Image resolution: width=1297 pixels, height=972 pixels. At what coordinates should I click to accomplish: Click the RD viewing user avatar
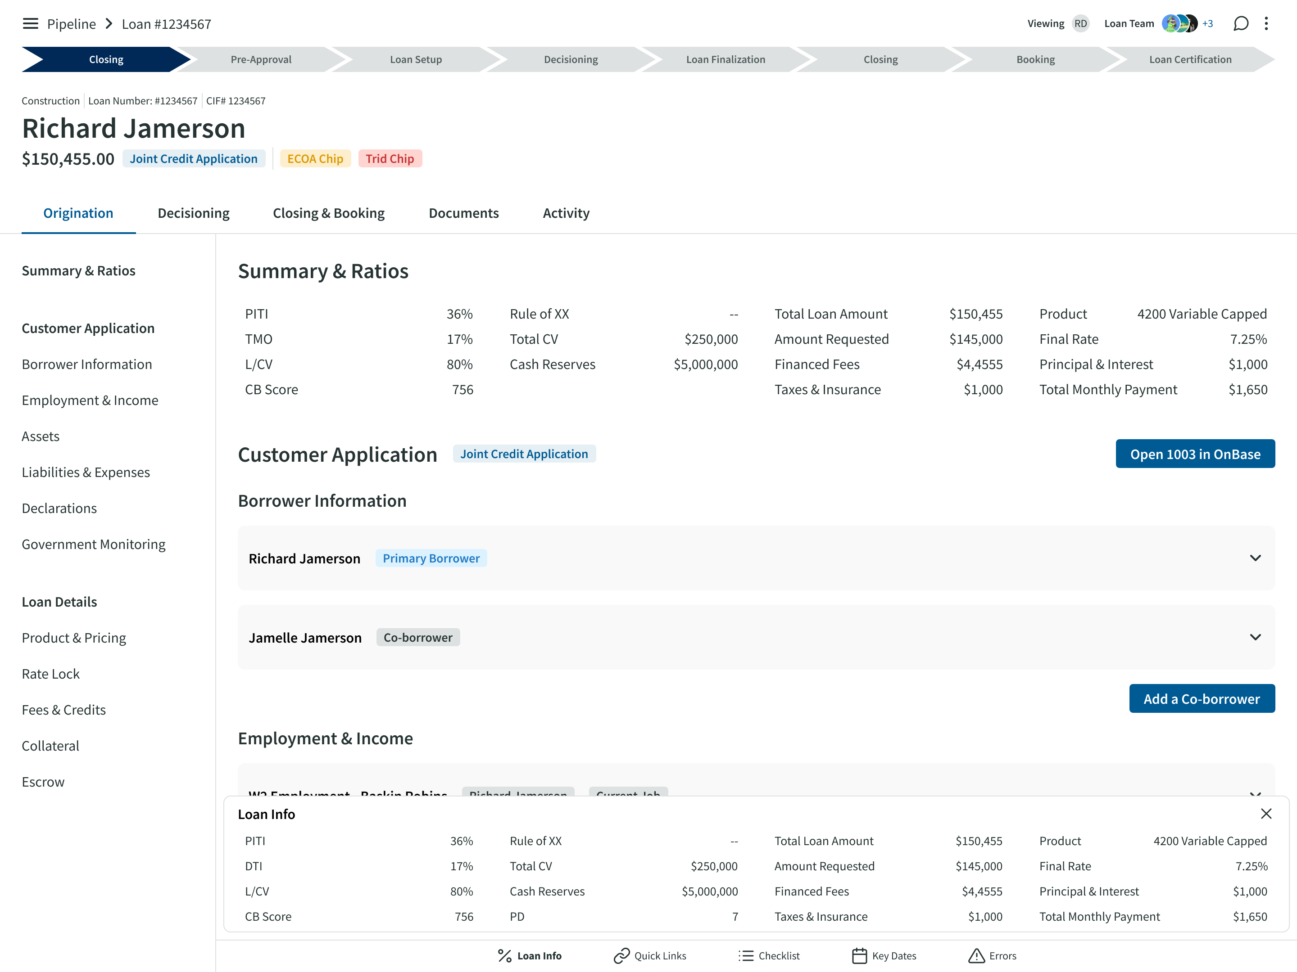(x=1080, y=23)
